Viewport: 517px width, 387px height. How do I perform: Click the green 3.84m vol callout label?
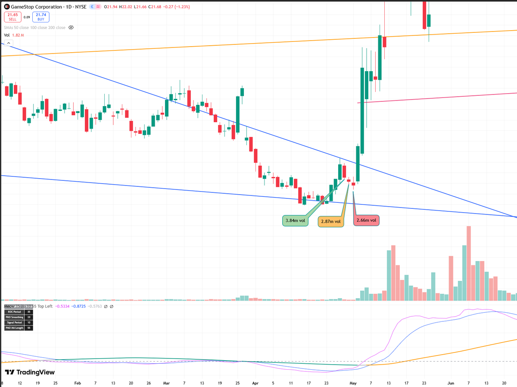(295, 221)
